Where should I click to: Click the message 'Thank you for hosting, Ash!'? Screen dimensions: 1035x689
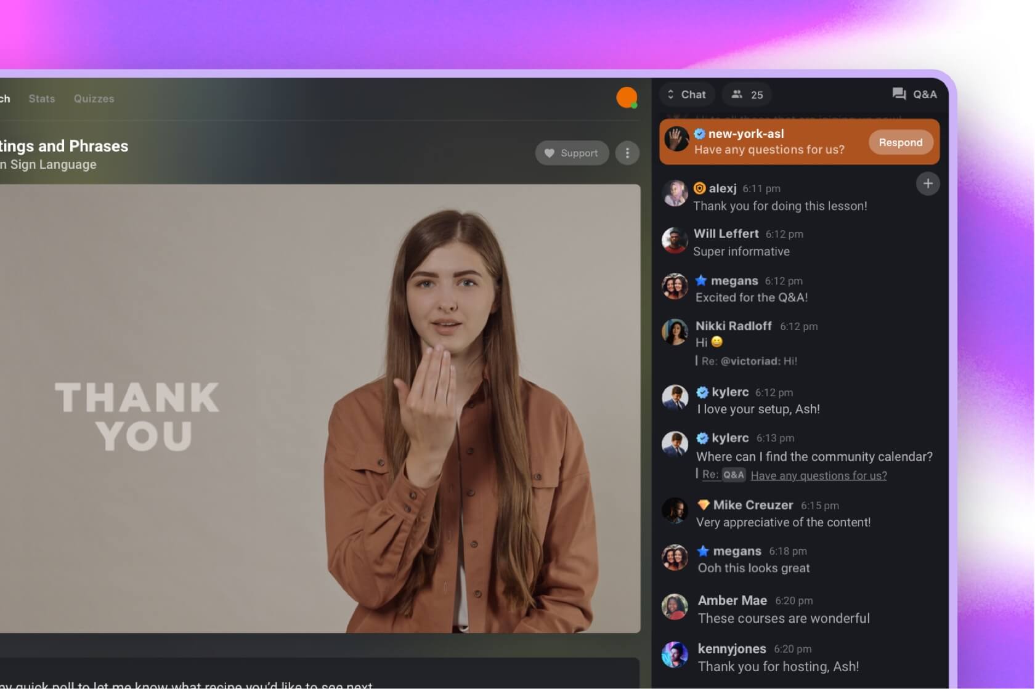point(778,666)
